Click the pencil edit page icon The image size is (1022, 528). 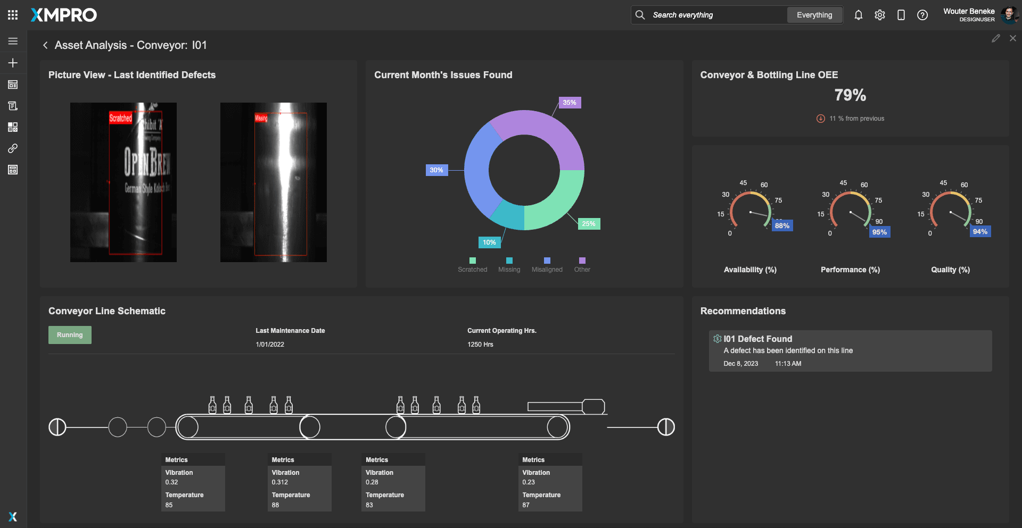[995, 38]
